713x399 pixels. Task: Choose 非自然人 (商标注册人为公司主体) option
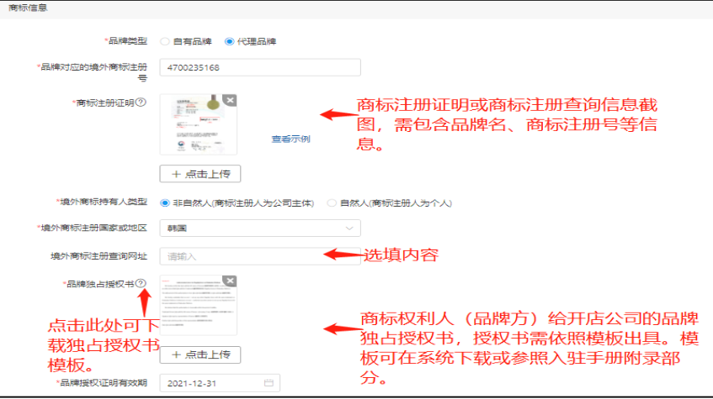click(x=166, y=202)
